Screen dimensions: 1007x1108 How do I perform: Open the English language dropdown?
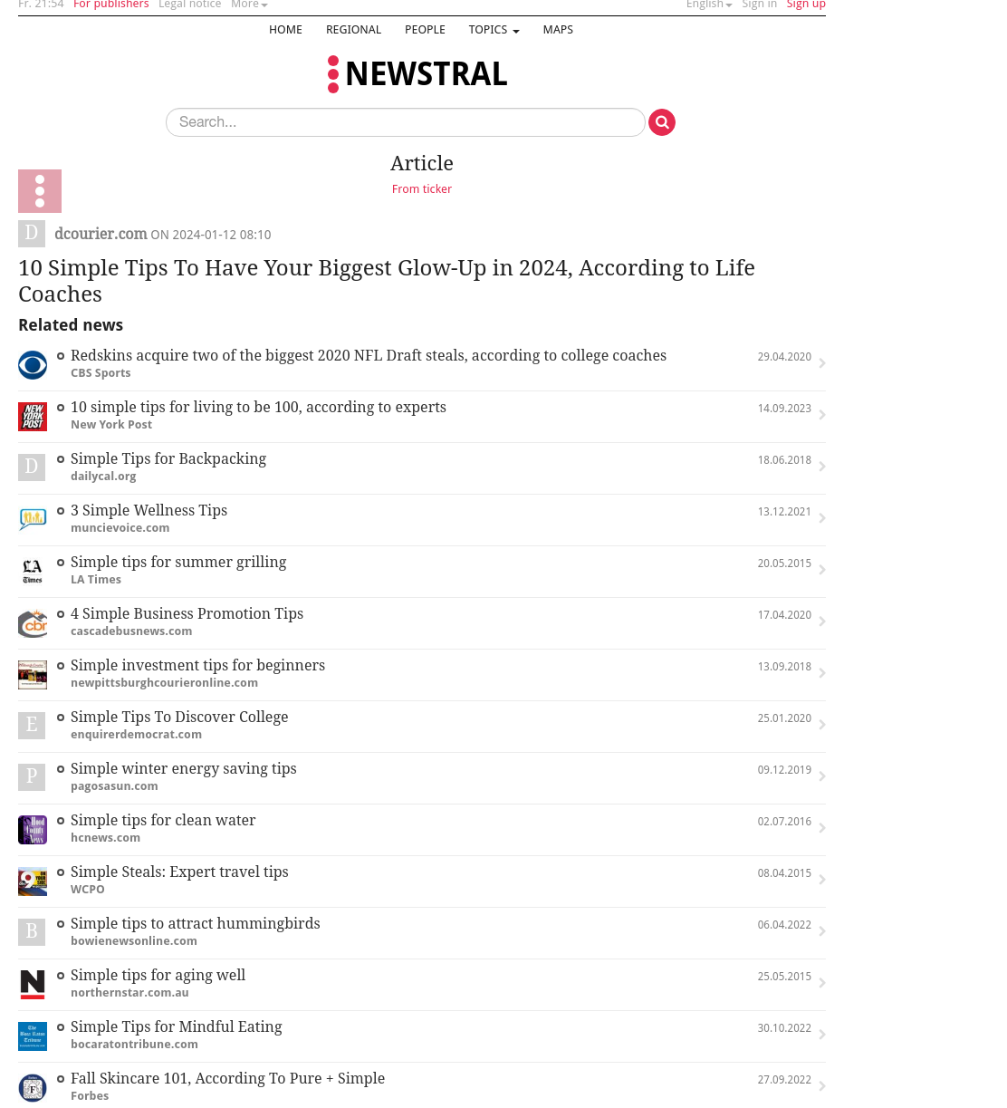pos(709,5)
